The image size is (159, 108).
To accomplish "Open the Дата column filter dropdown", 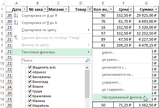I will 24,9.
